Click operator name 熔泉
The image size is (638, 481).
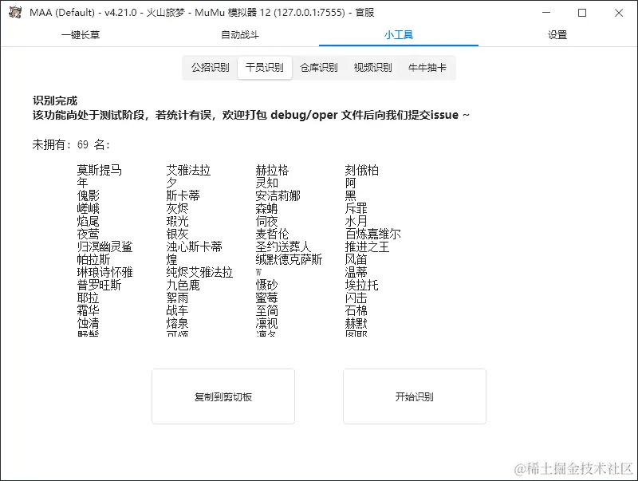click(177, 323)
